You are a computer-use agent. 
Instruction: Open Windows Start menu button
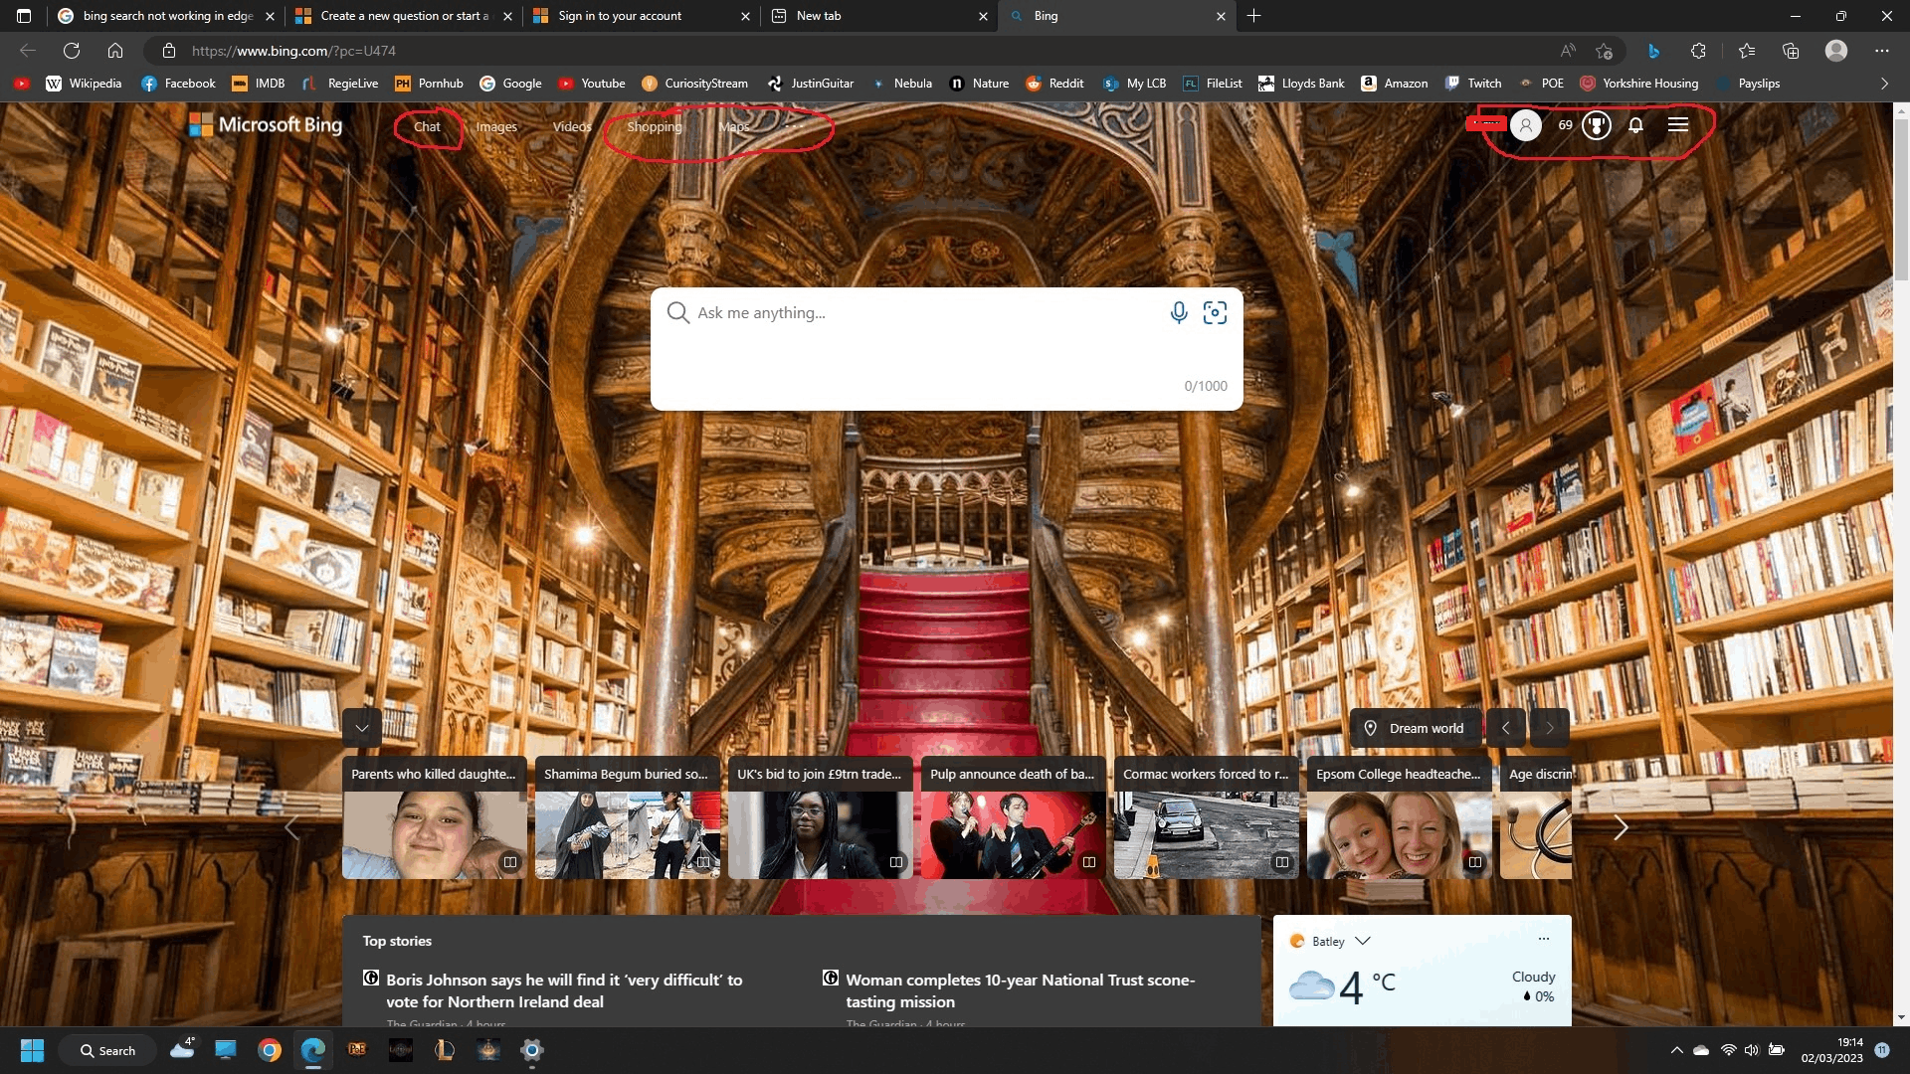pos(32,1050)
